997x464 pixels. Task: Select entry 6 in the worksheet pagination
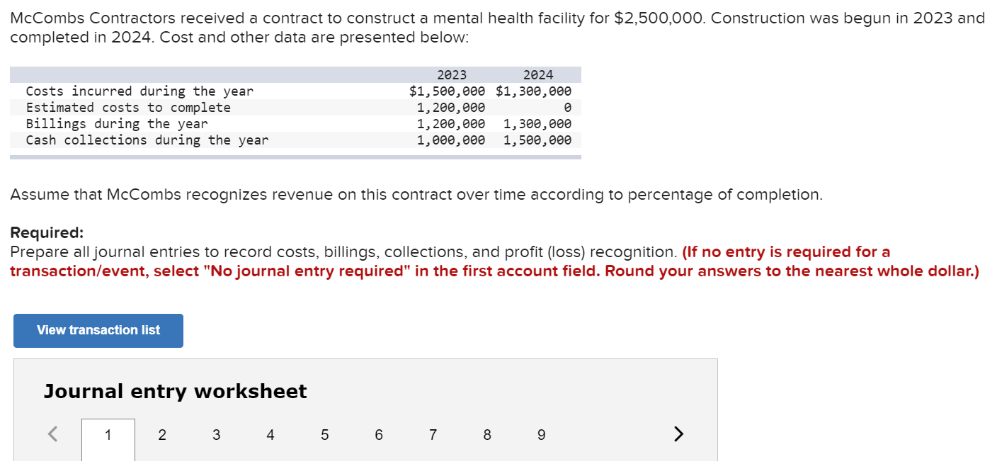(379, 434)
